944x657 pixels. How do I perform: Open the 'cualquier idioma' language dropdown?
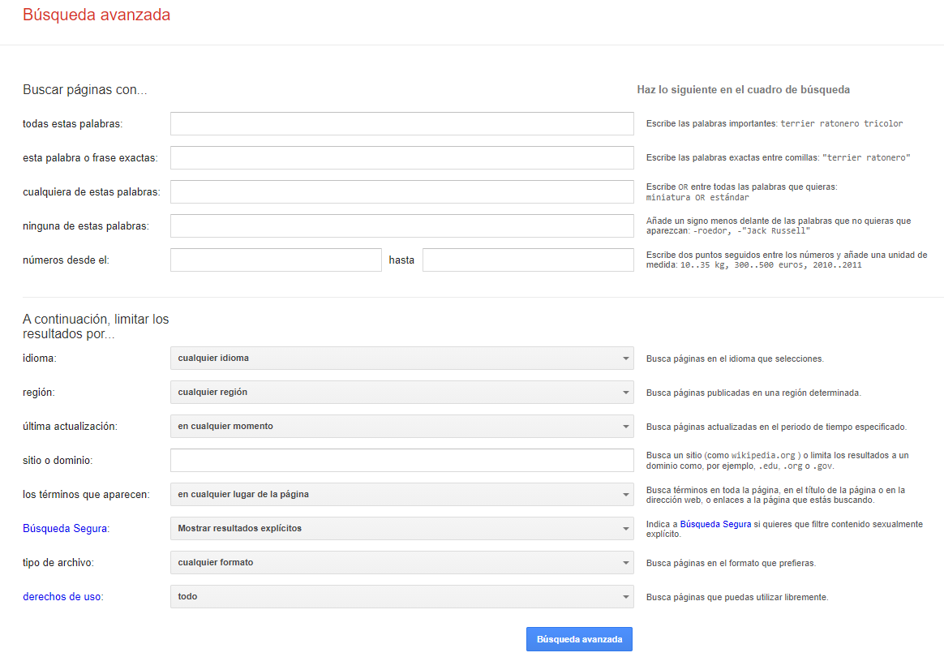pos(401,358)
